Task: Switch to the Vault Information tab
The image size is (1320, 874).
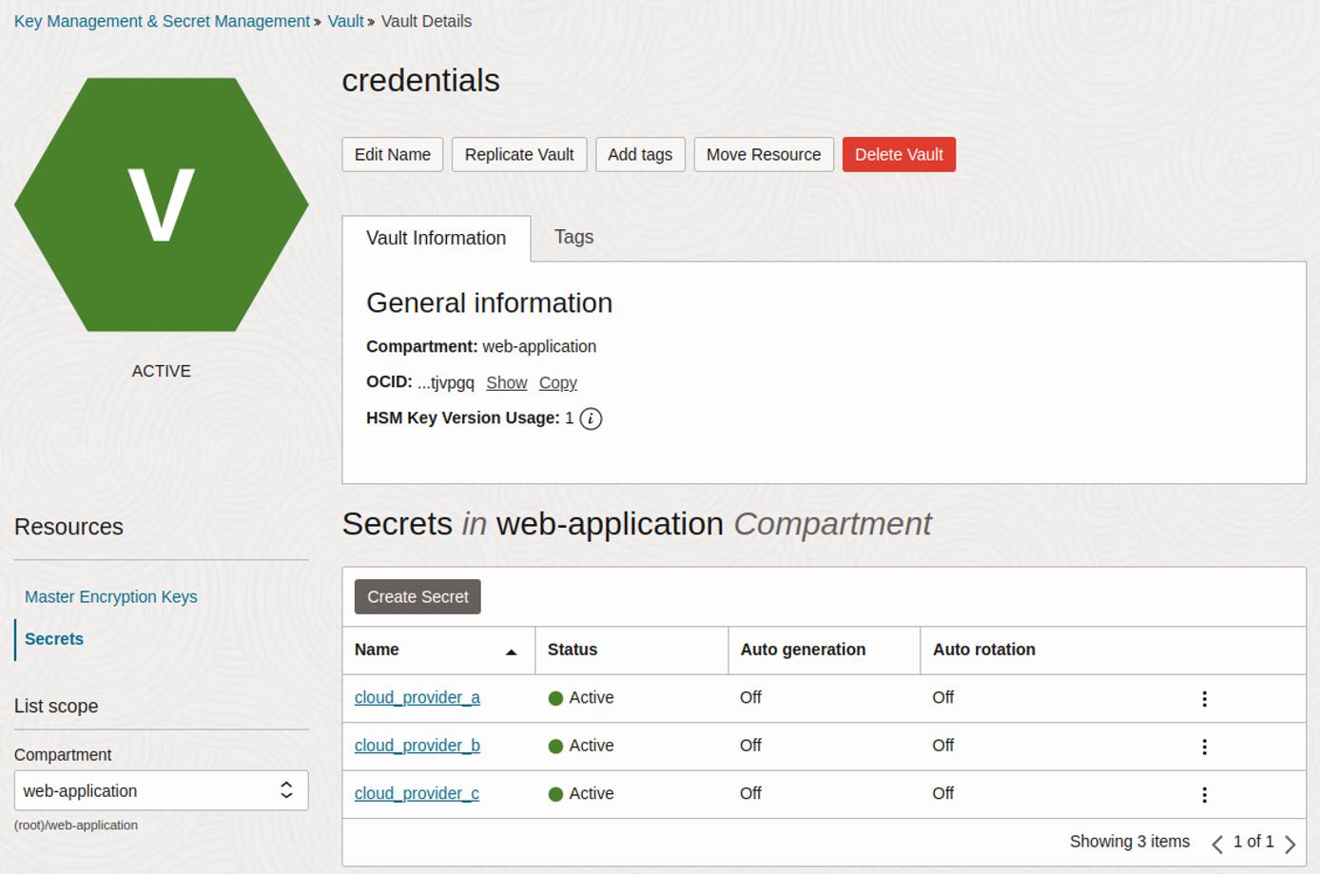Action: tap(436, 238)
